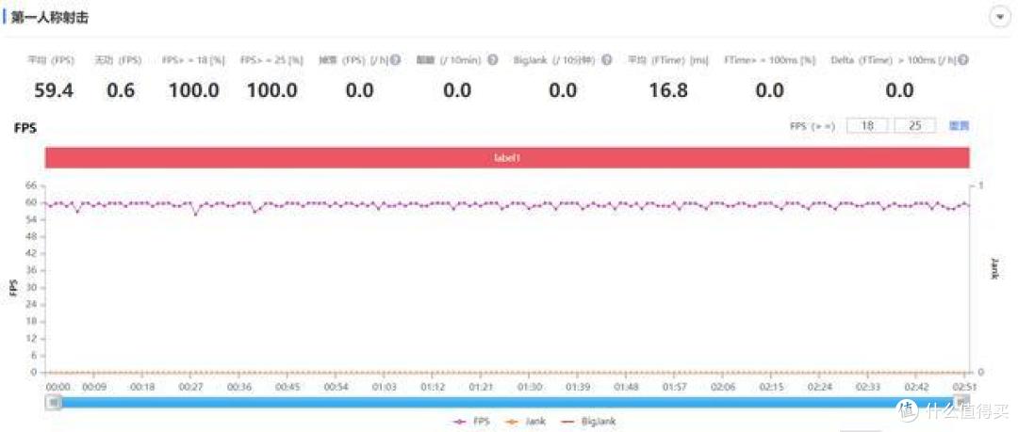Toggle the FPS series in the legend

click(x=471, y=422)
